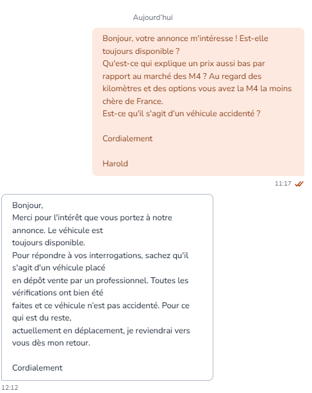Click Cordialement in the received reply

pos(37,368)
